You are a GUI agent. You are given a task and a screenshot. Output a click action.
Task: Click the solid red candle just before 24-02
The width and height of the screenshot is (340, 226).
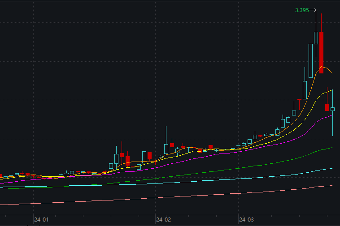150,155
